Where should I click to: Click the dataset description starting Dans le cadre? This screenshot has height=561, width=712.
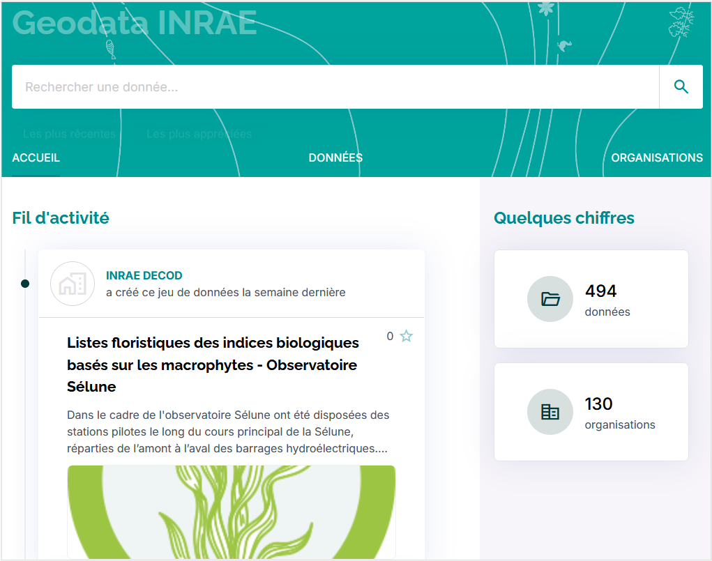(228, 431)
